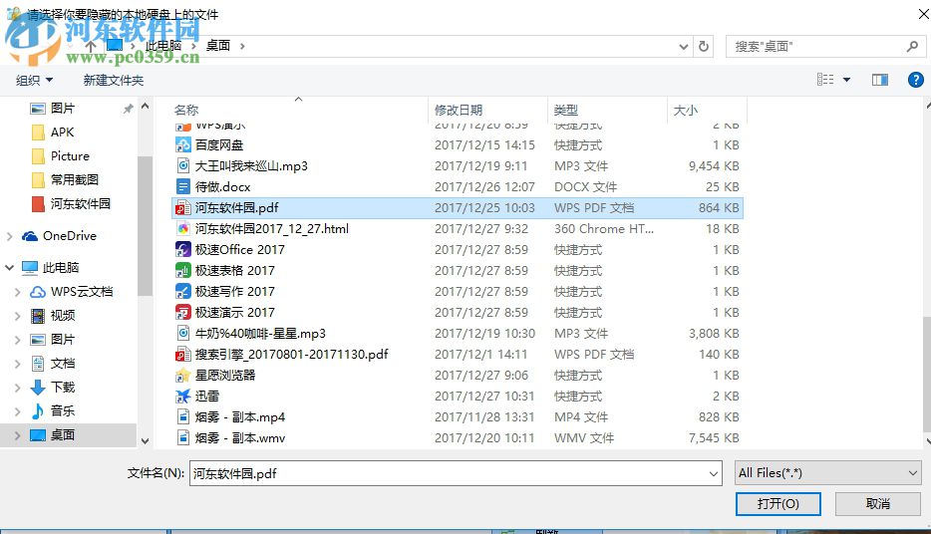Select the Picture folder in sidebar

(x=62, y=156)
